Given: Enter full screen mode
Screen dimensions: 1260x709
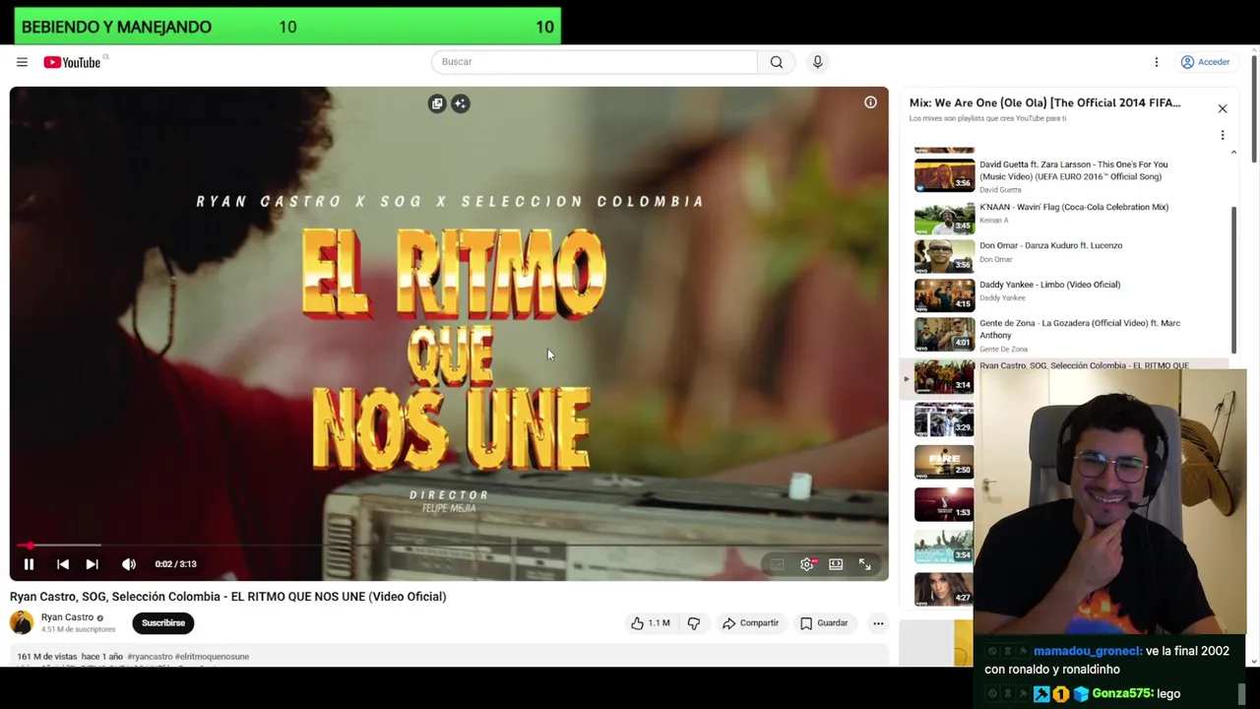Looking at the screenshot, I should pos(864,564).
